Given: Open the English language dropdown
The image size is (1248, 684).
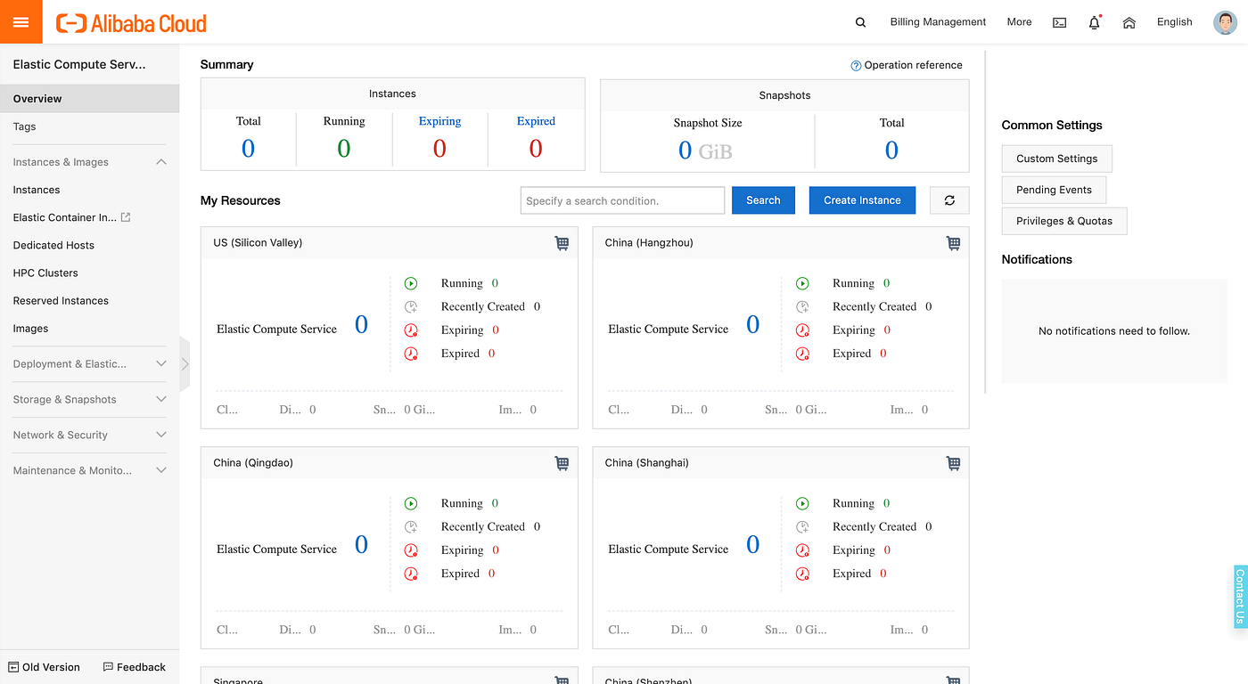Looking at the screenshot, I should 1174,22.
